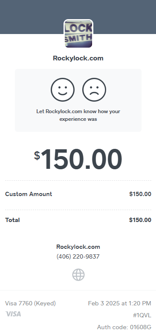This screenshot has width=156, height=333.
Task: Click the Visa card logo
Action: (x=13, y=314)
